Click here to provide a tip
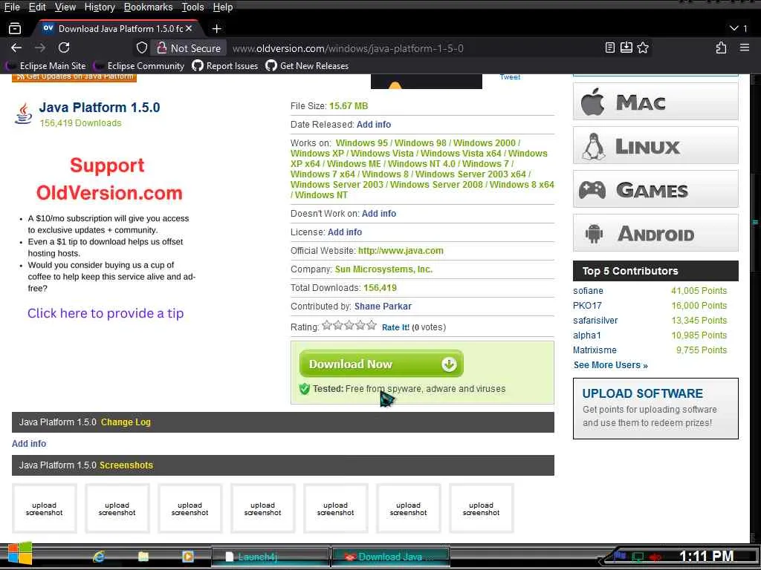 click(106, 313)
